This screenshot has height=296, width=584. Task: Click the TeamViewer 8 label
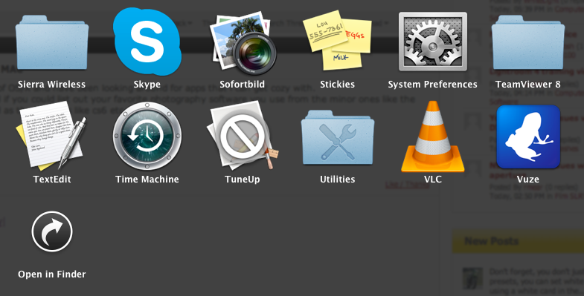[527, 85]
